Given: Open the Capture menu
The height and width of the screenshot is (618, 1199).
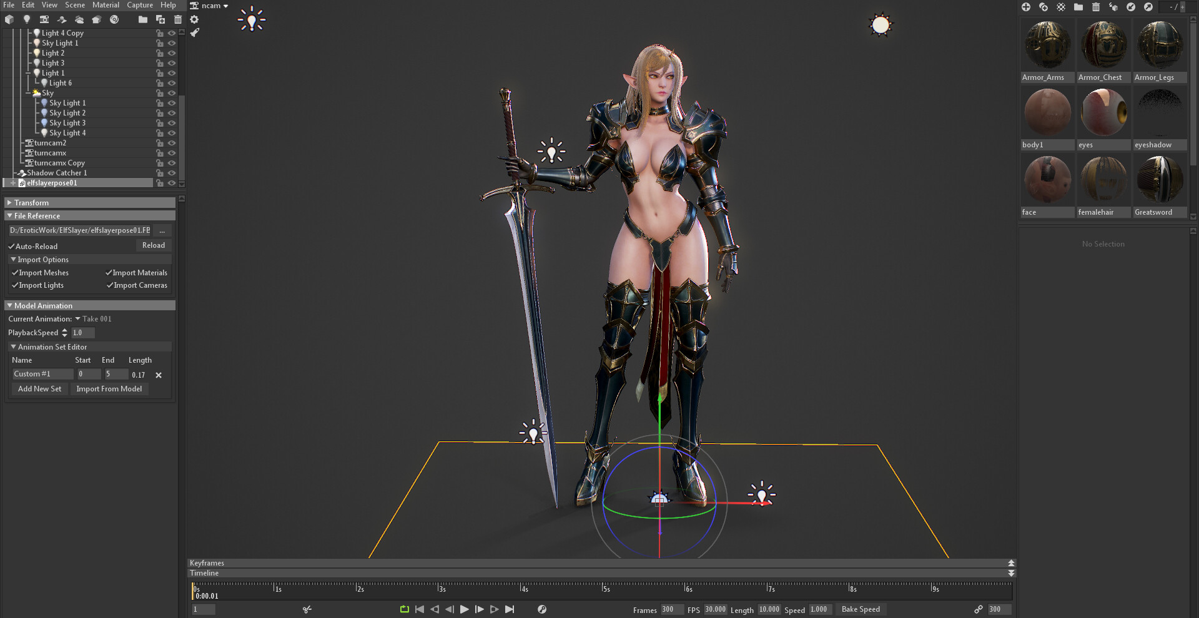Looking at the screenshot, I should pos(139,5).
